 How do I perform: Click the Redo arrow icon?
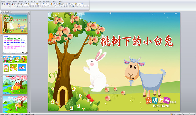point(47,4)
